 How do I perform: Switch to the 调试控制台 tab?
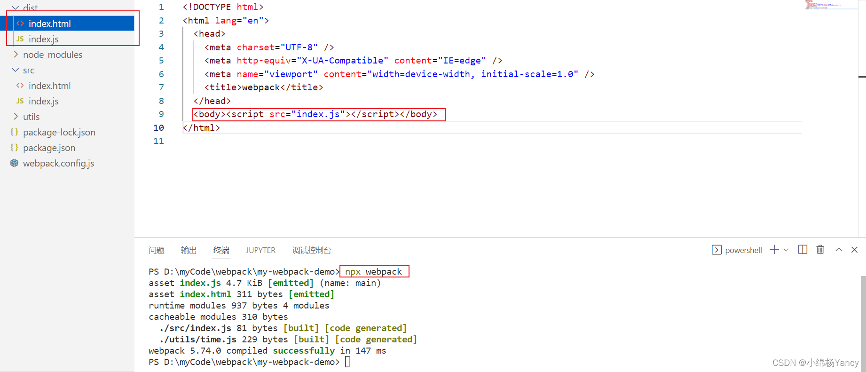tap(312, 250)
